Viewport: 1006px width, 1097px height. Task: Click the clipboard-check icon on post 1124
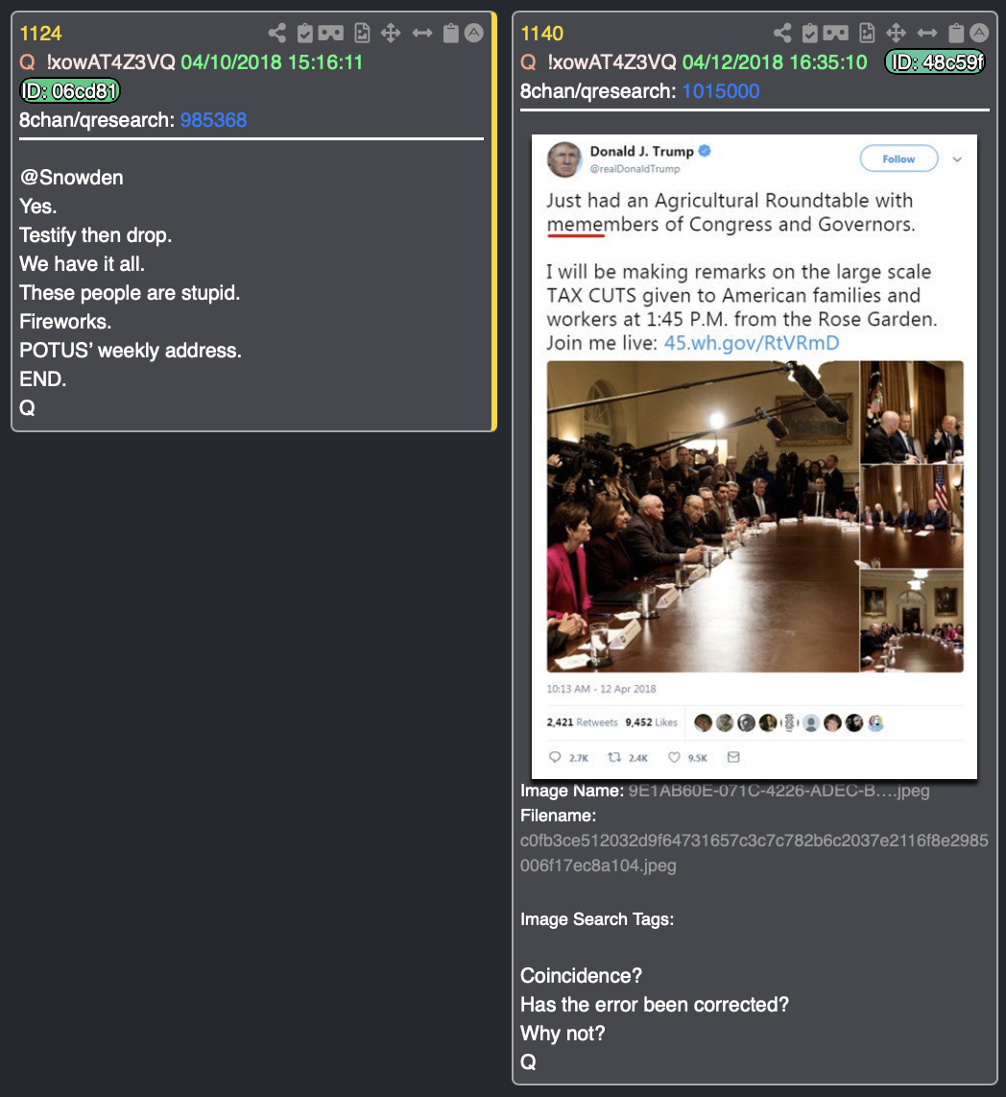click(x=305, y=33)
